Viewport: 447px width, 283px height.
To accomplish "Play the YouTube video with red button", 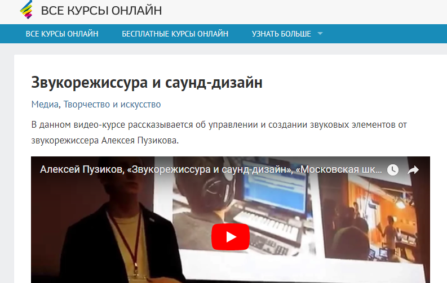I will click(231, 237).
